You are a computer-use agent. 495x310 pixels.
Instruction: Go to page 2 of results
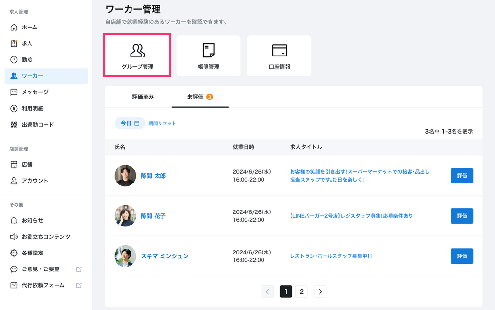[302, 291]
